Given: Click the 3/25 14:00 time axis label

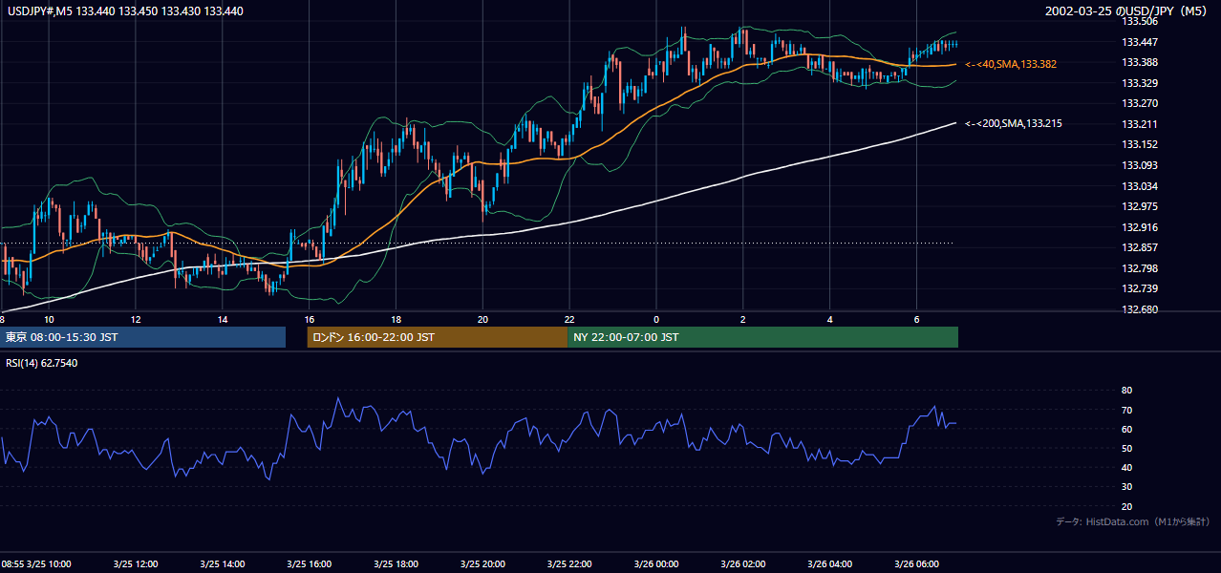Looking at the screenshot, I should tap(223, 563).
